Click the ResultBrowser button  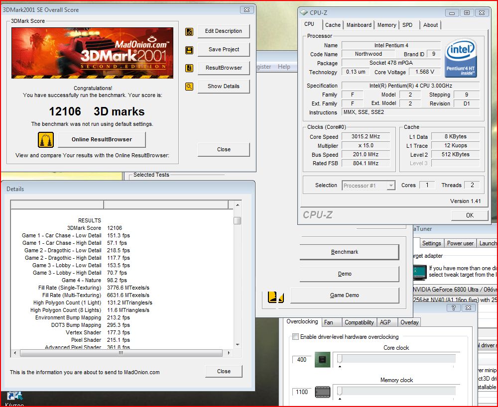pyautogui.click(x=224, y=68)
